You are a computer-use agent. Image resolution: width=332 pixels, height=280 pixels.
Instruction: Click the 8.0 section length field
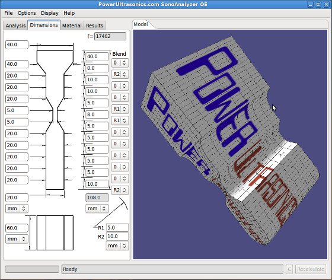[97, 114]
